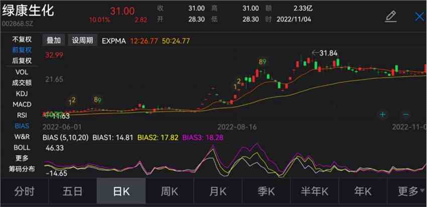Switch to 周K tab

[x=169, y=191]
